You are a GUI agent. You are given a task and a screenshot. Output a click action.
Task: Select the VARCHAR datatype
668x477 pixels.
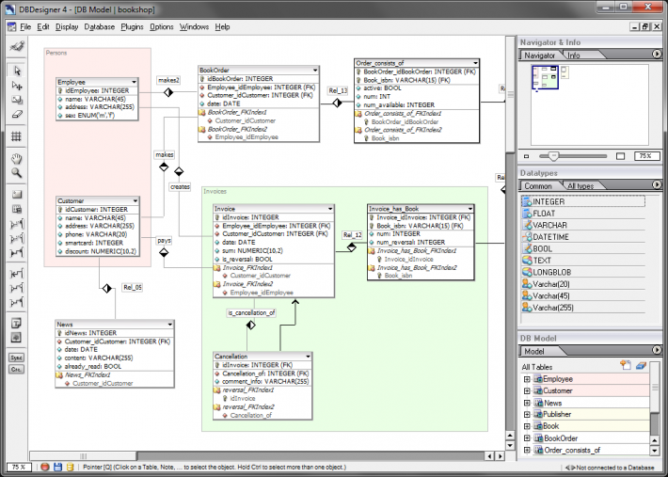tap(582, 225)
